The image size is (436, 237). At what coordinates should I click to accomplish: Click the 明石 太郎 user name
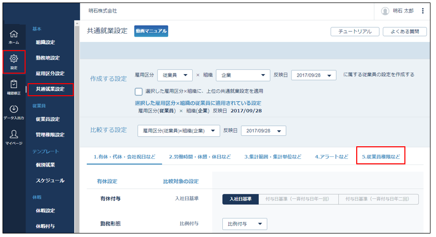click(x=403, y=11)
